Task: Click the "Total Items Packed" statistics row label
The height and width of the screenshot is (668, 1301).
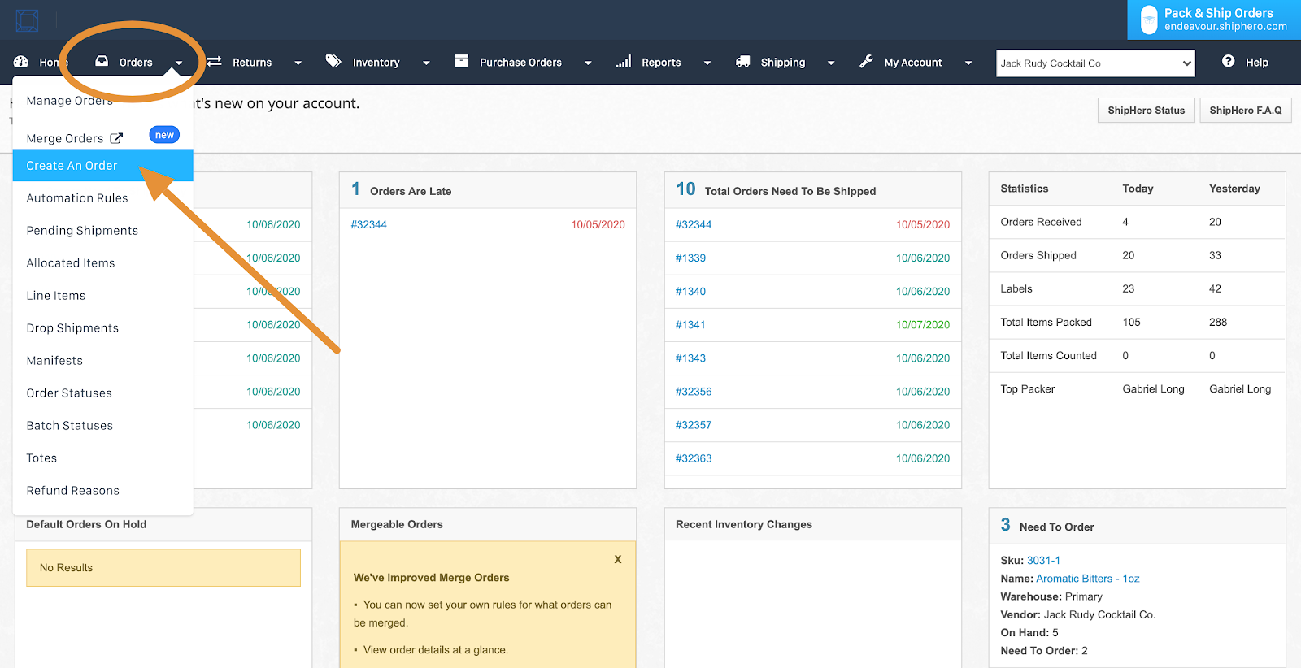Action: point(1046,323)
